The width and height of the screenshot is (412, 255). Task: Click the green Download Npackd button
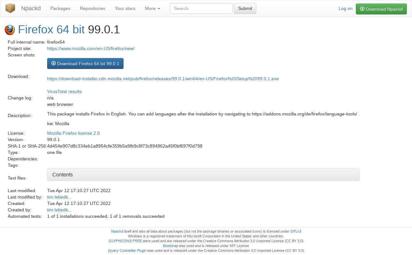click(381, 9)
